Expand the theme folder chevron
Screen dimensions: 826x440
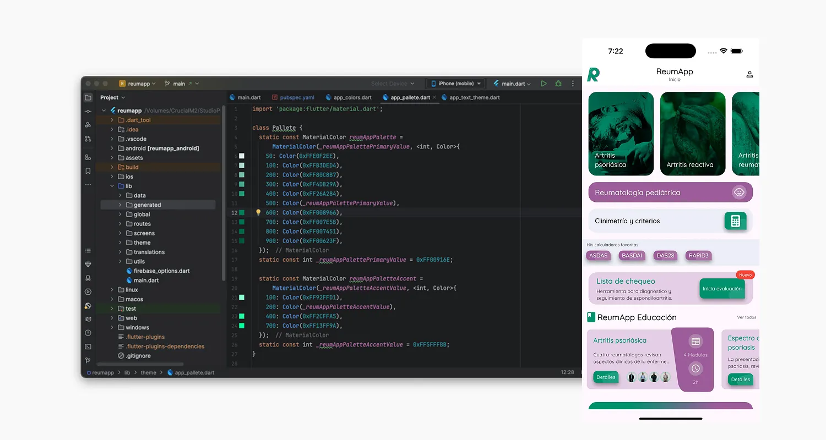(121, 243)
